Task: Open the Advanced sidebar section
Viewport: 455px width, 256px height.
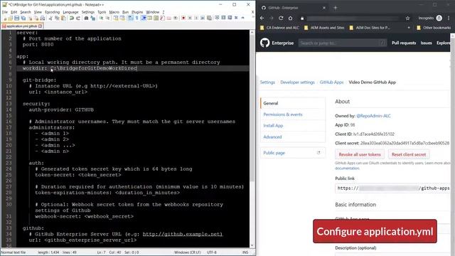Action: coord(272,137)
